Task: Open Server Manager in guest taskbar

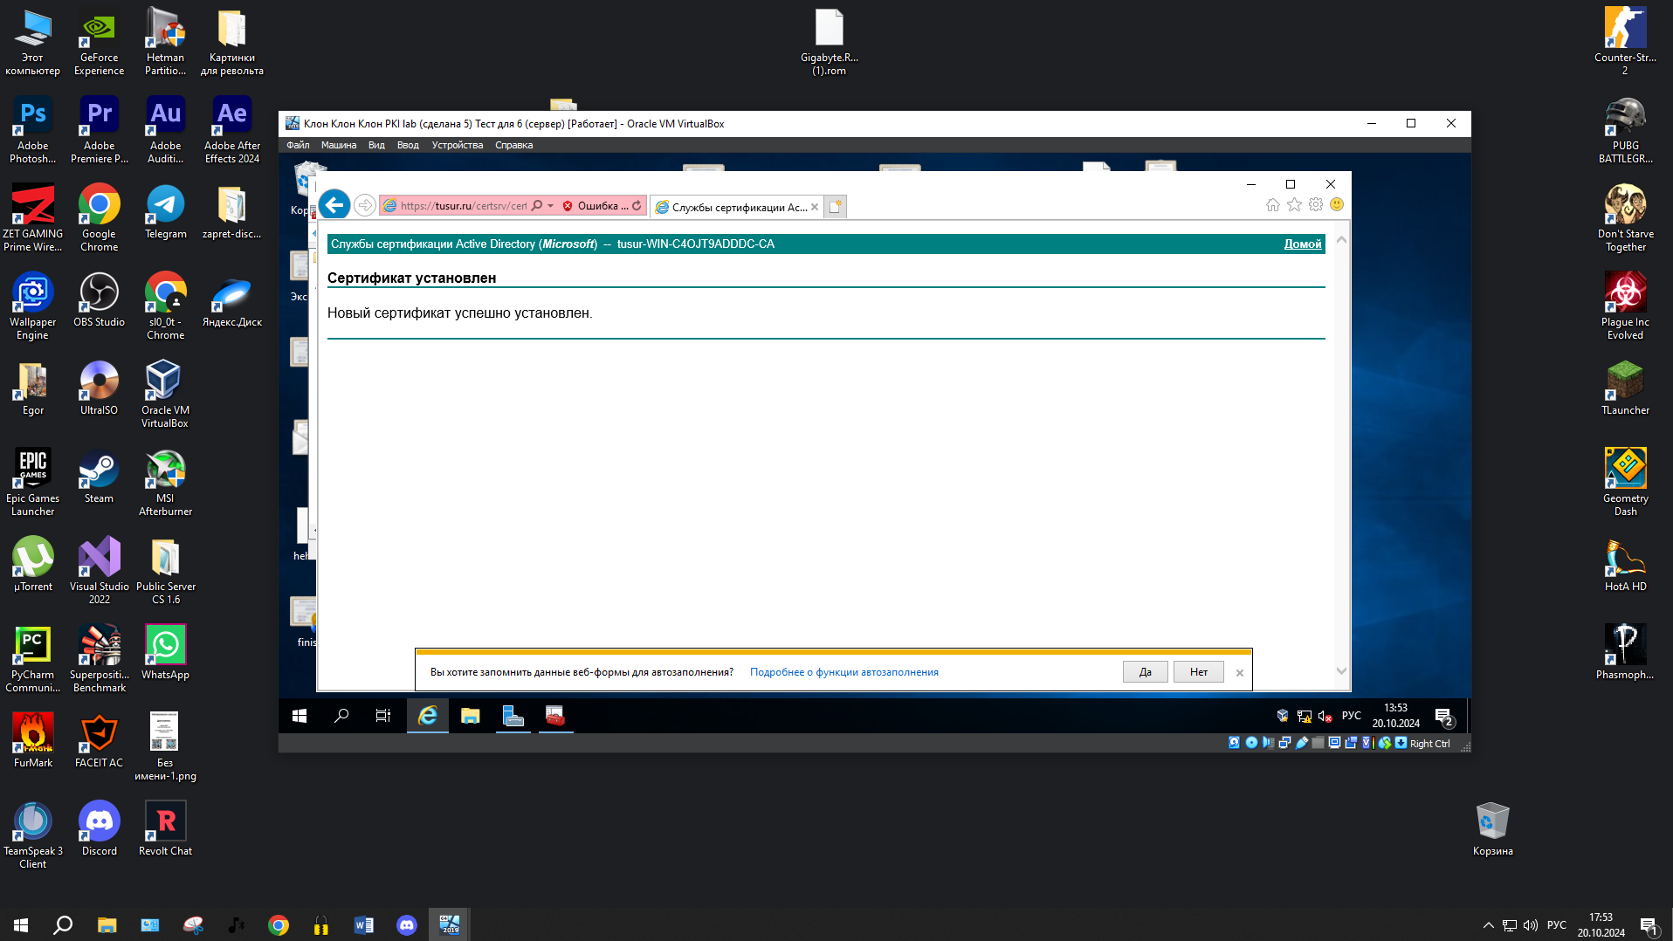Action: click(x=513, y=716)
